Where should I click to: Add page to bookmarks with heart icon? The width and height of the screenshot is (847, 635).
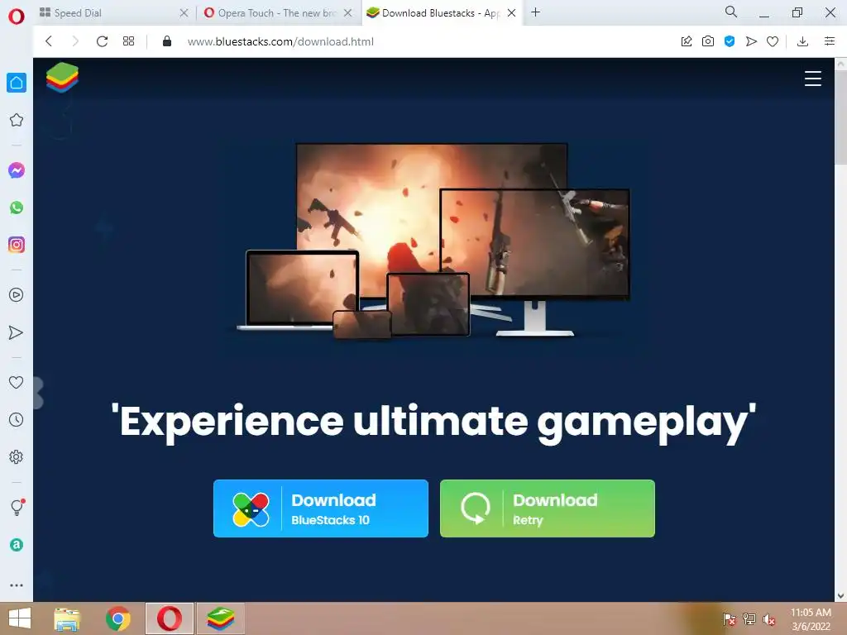click(x=773, y=41)
